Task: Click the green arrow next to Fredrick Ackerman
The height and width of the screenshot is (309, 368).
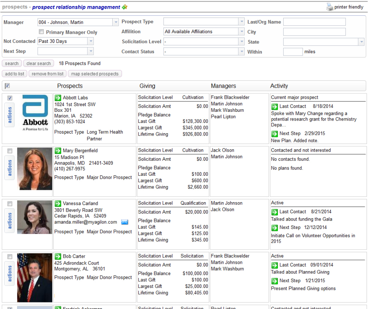Action: coord(58,307)
